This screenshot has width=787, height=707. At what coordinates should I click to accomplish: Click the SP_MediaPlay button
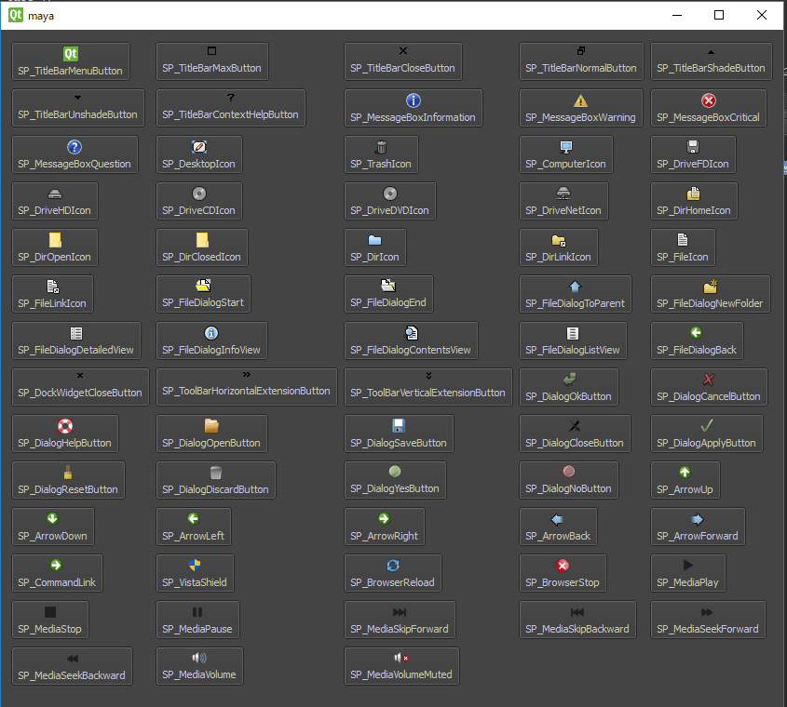coord(687,573)
